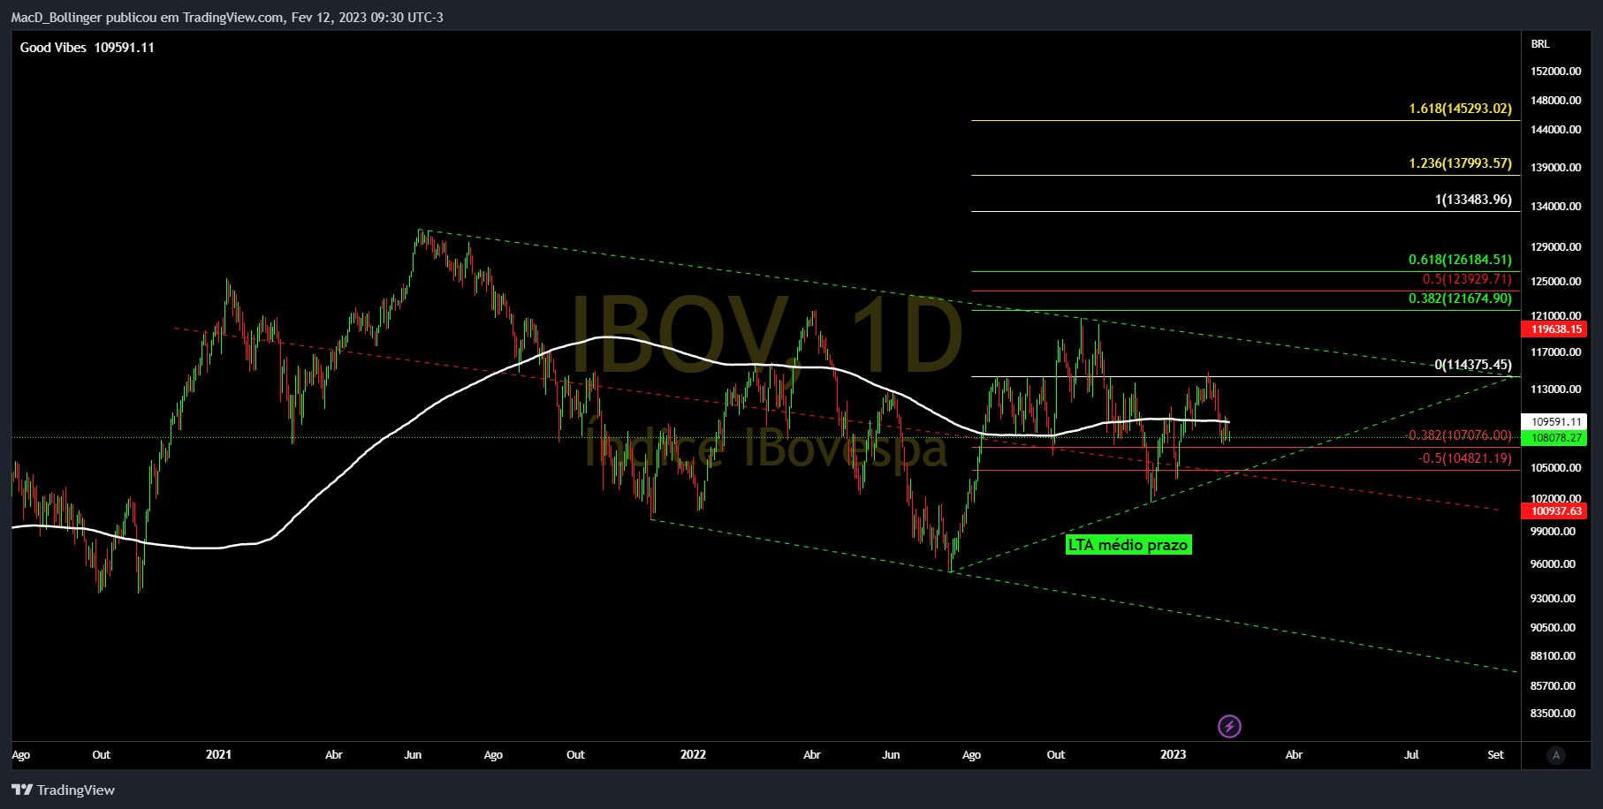Screen dimensions: 1603x809
Task: Click the 0.5(123929.71) level label
Action: pos(1467,279)
